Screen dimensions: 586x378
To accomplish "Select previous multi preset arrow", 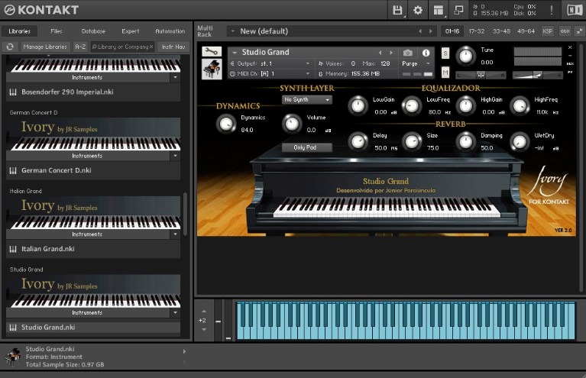I will tap(420, 31).
